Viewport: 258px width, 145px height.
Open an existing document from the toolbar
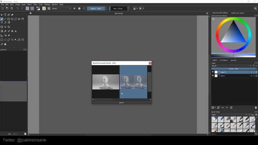(x=7, y=8)
